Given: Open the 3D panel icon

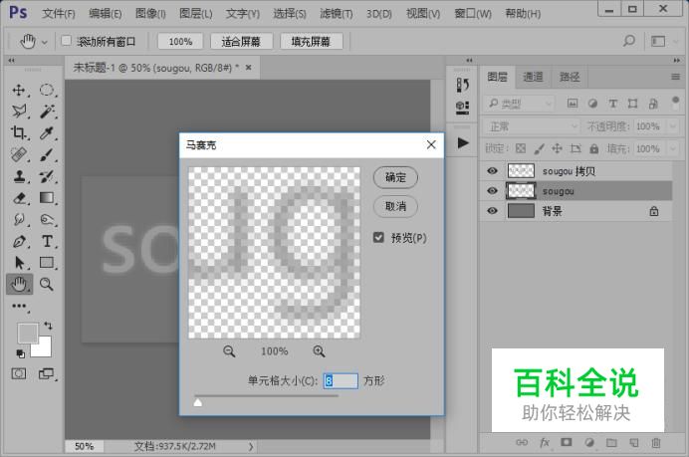Looking at the screenshot, I should click(x=462, y=108).
